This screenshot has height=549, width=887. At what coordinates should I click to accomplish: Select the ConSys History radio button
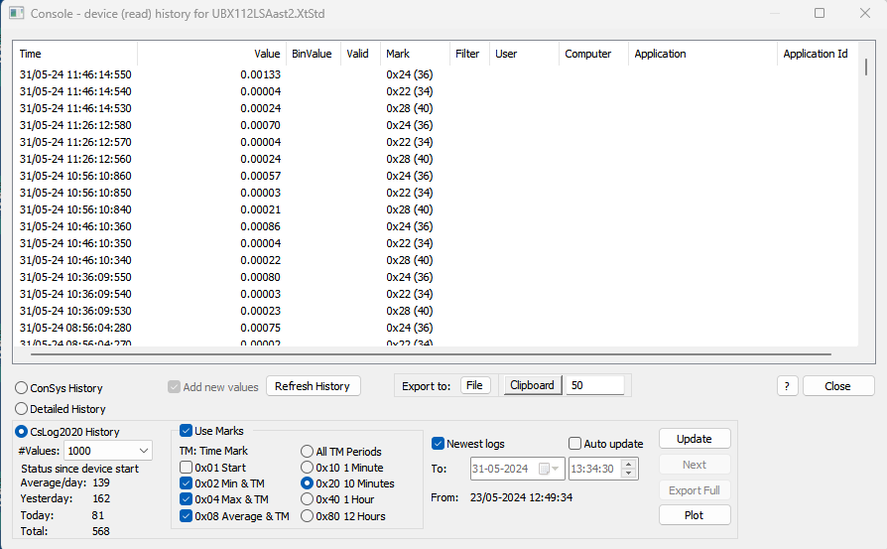click(x=22, y=388)
